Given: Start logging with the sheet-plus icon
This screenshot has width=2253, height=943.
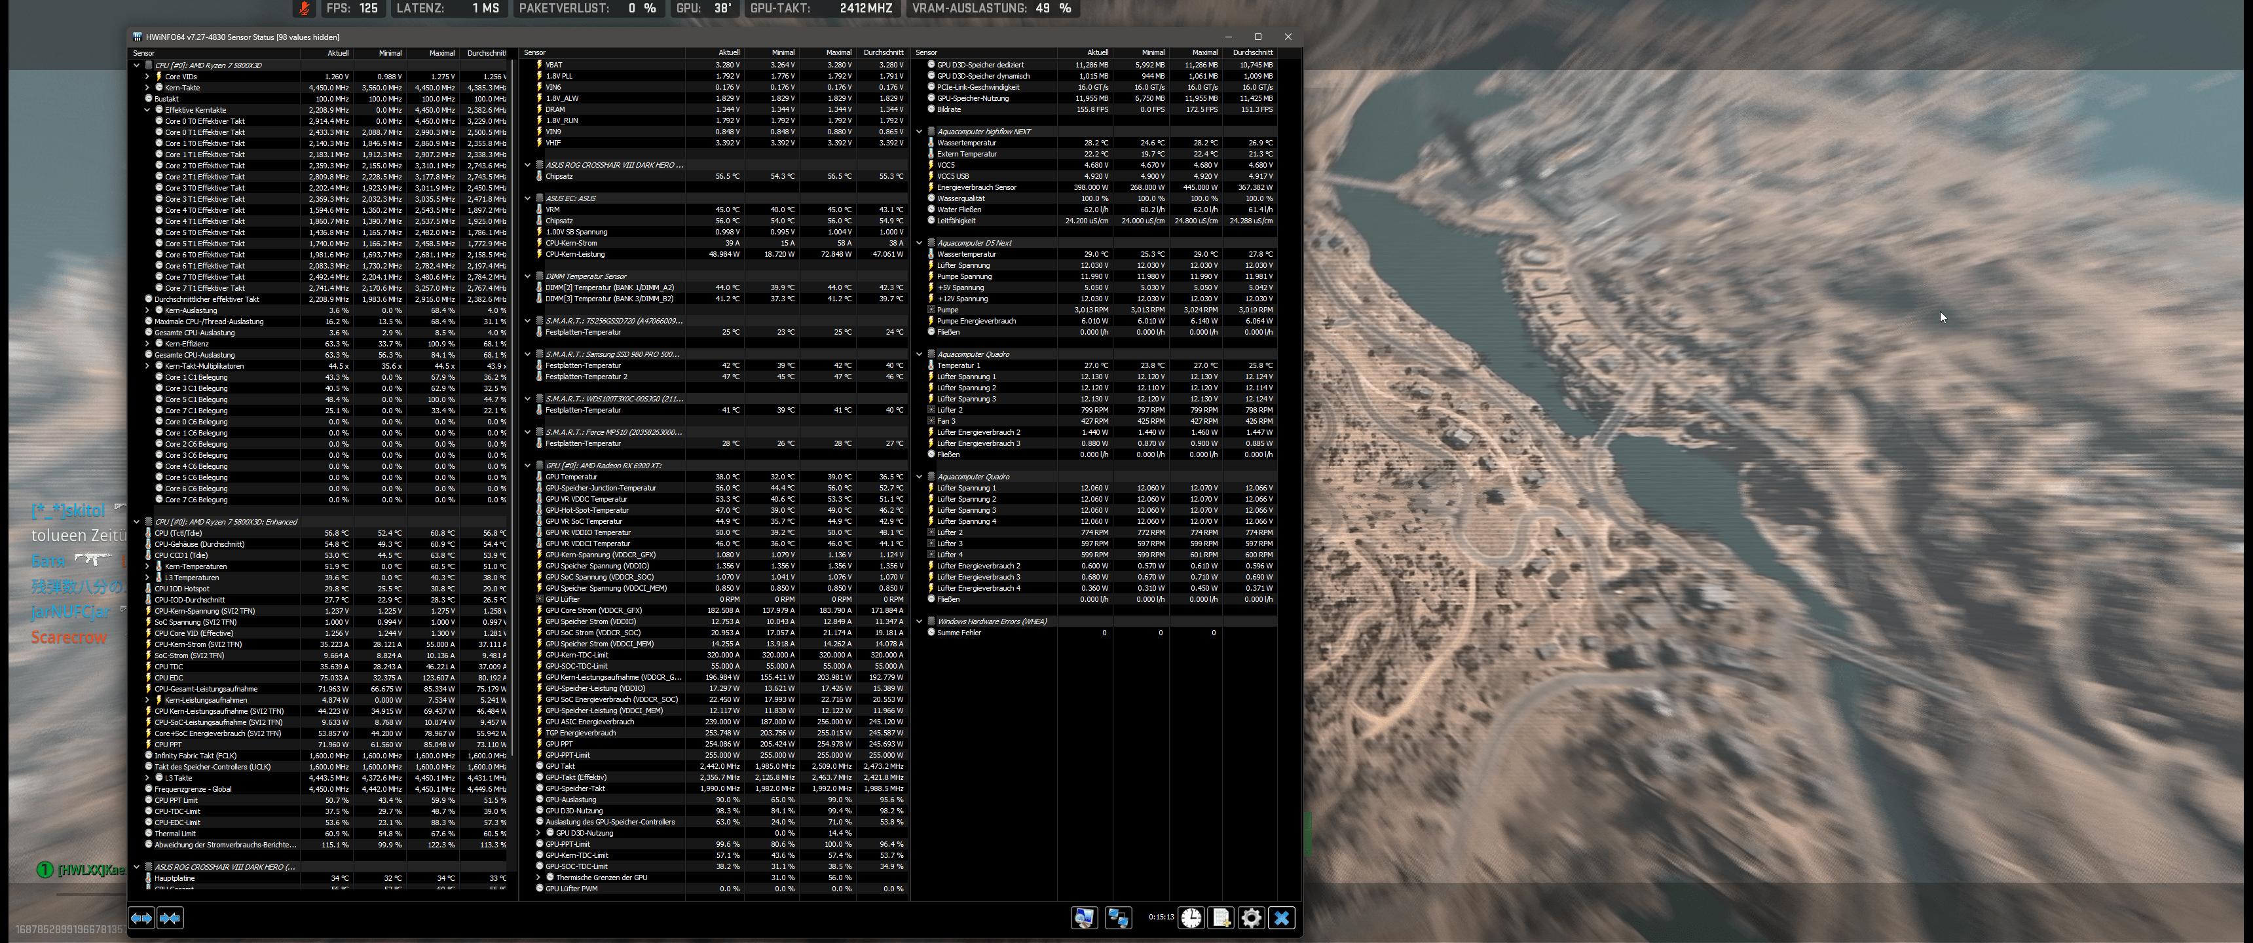Looking at the screenshot, I should [1221, 917].
